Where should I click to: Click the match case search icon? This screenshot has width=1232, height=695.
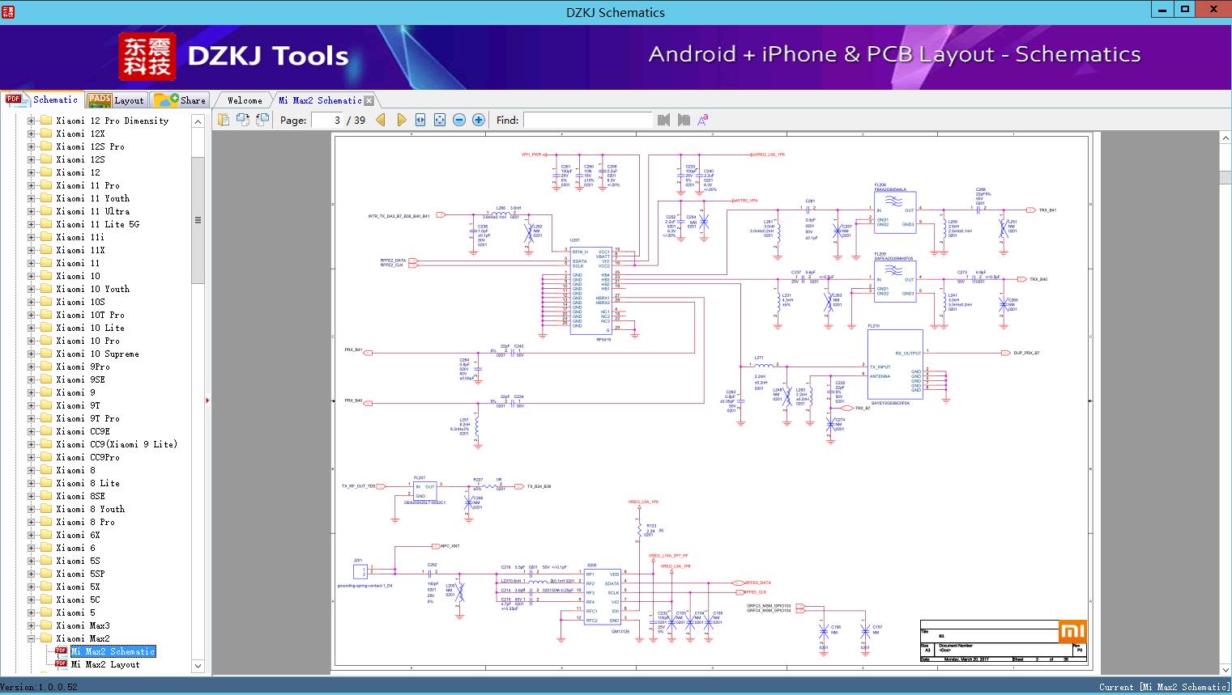[x=703, y=120]
